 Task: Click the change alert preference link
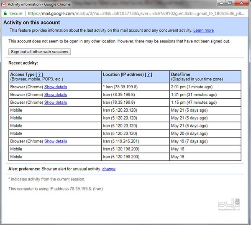pos(109,169)
